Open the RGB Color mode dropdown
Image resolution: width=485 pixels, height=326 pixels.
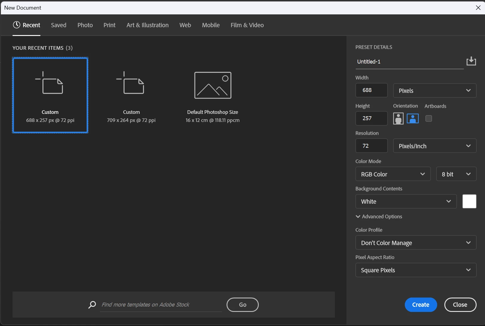pyautogui.click(x=393, y=174)
